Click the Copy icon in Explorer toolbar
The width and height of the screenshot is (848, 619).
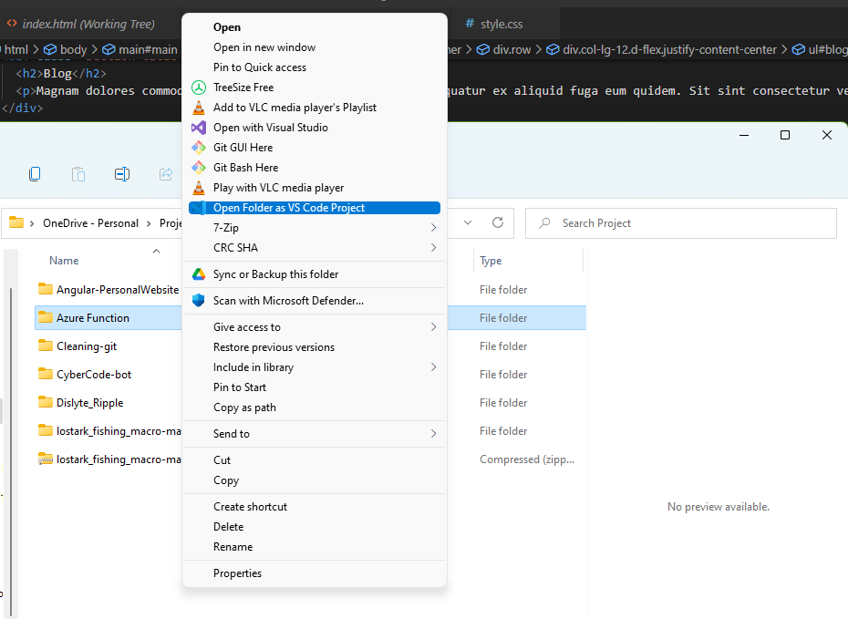(35, 174)
